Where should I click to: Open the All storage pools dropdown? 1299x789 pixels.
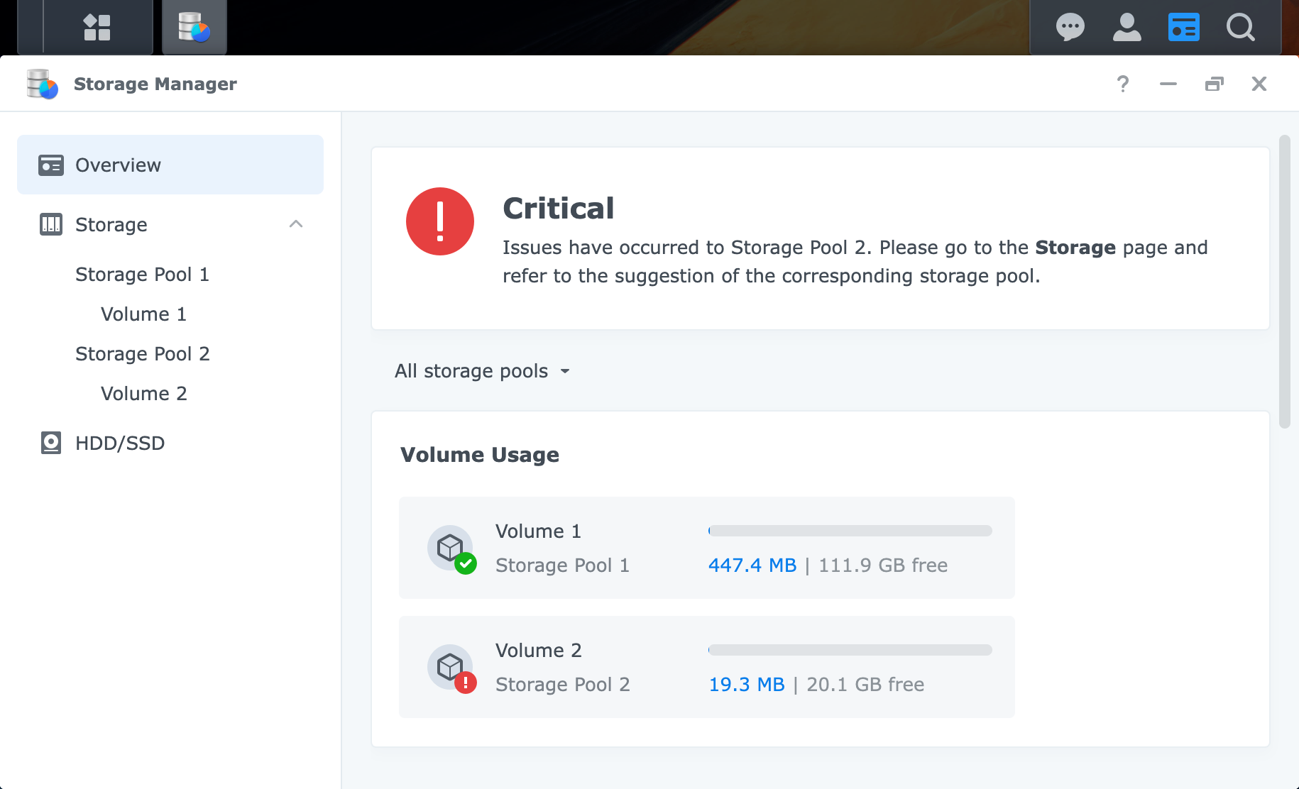coord(483,371)
